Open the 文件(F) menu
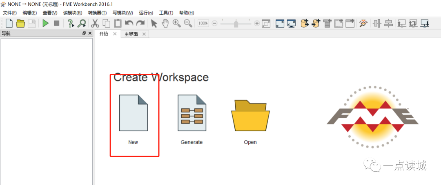 coord(10,13)
